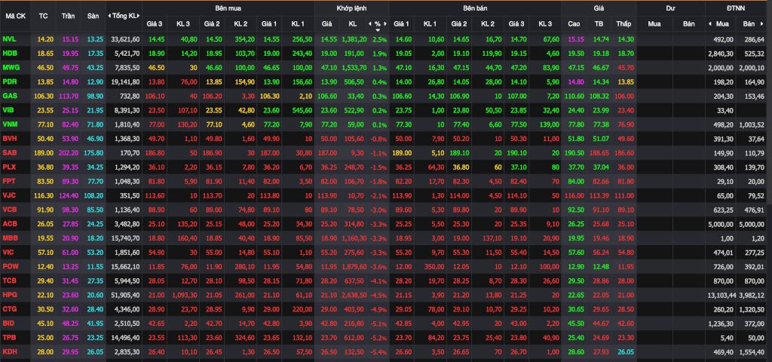Click the Bên bán group header

click(475, 8)
